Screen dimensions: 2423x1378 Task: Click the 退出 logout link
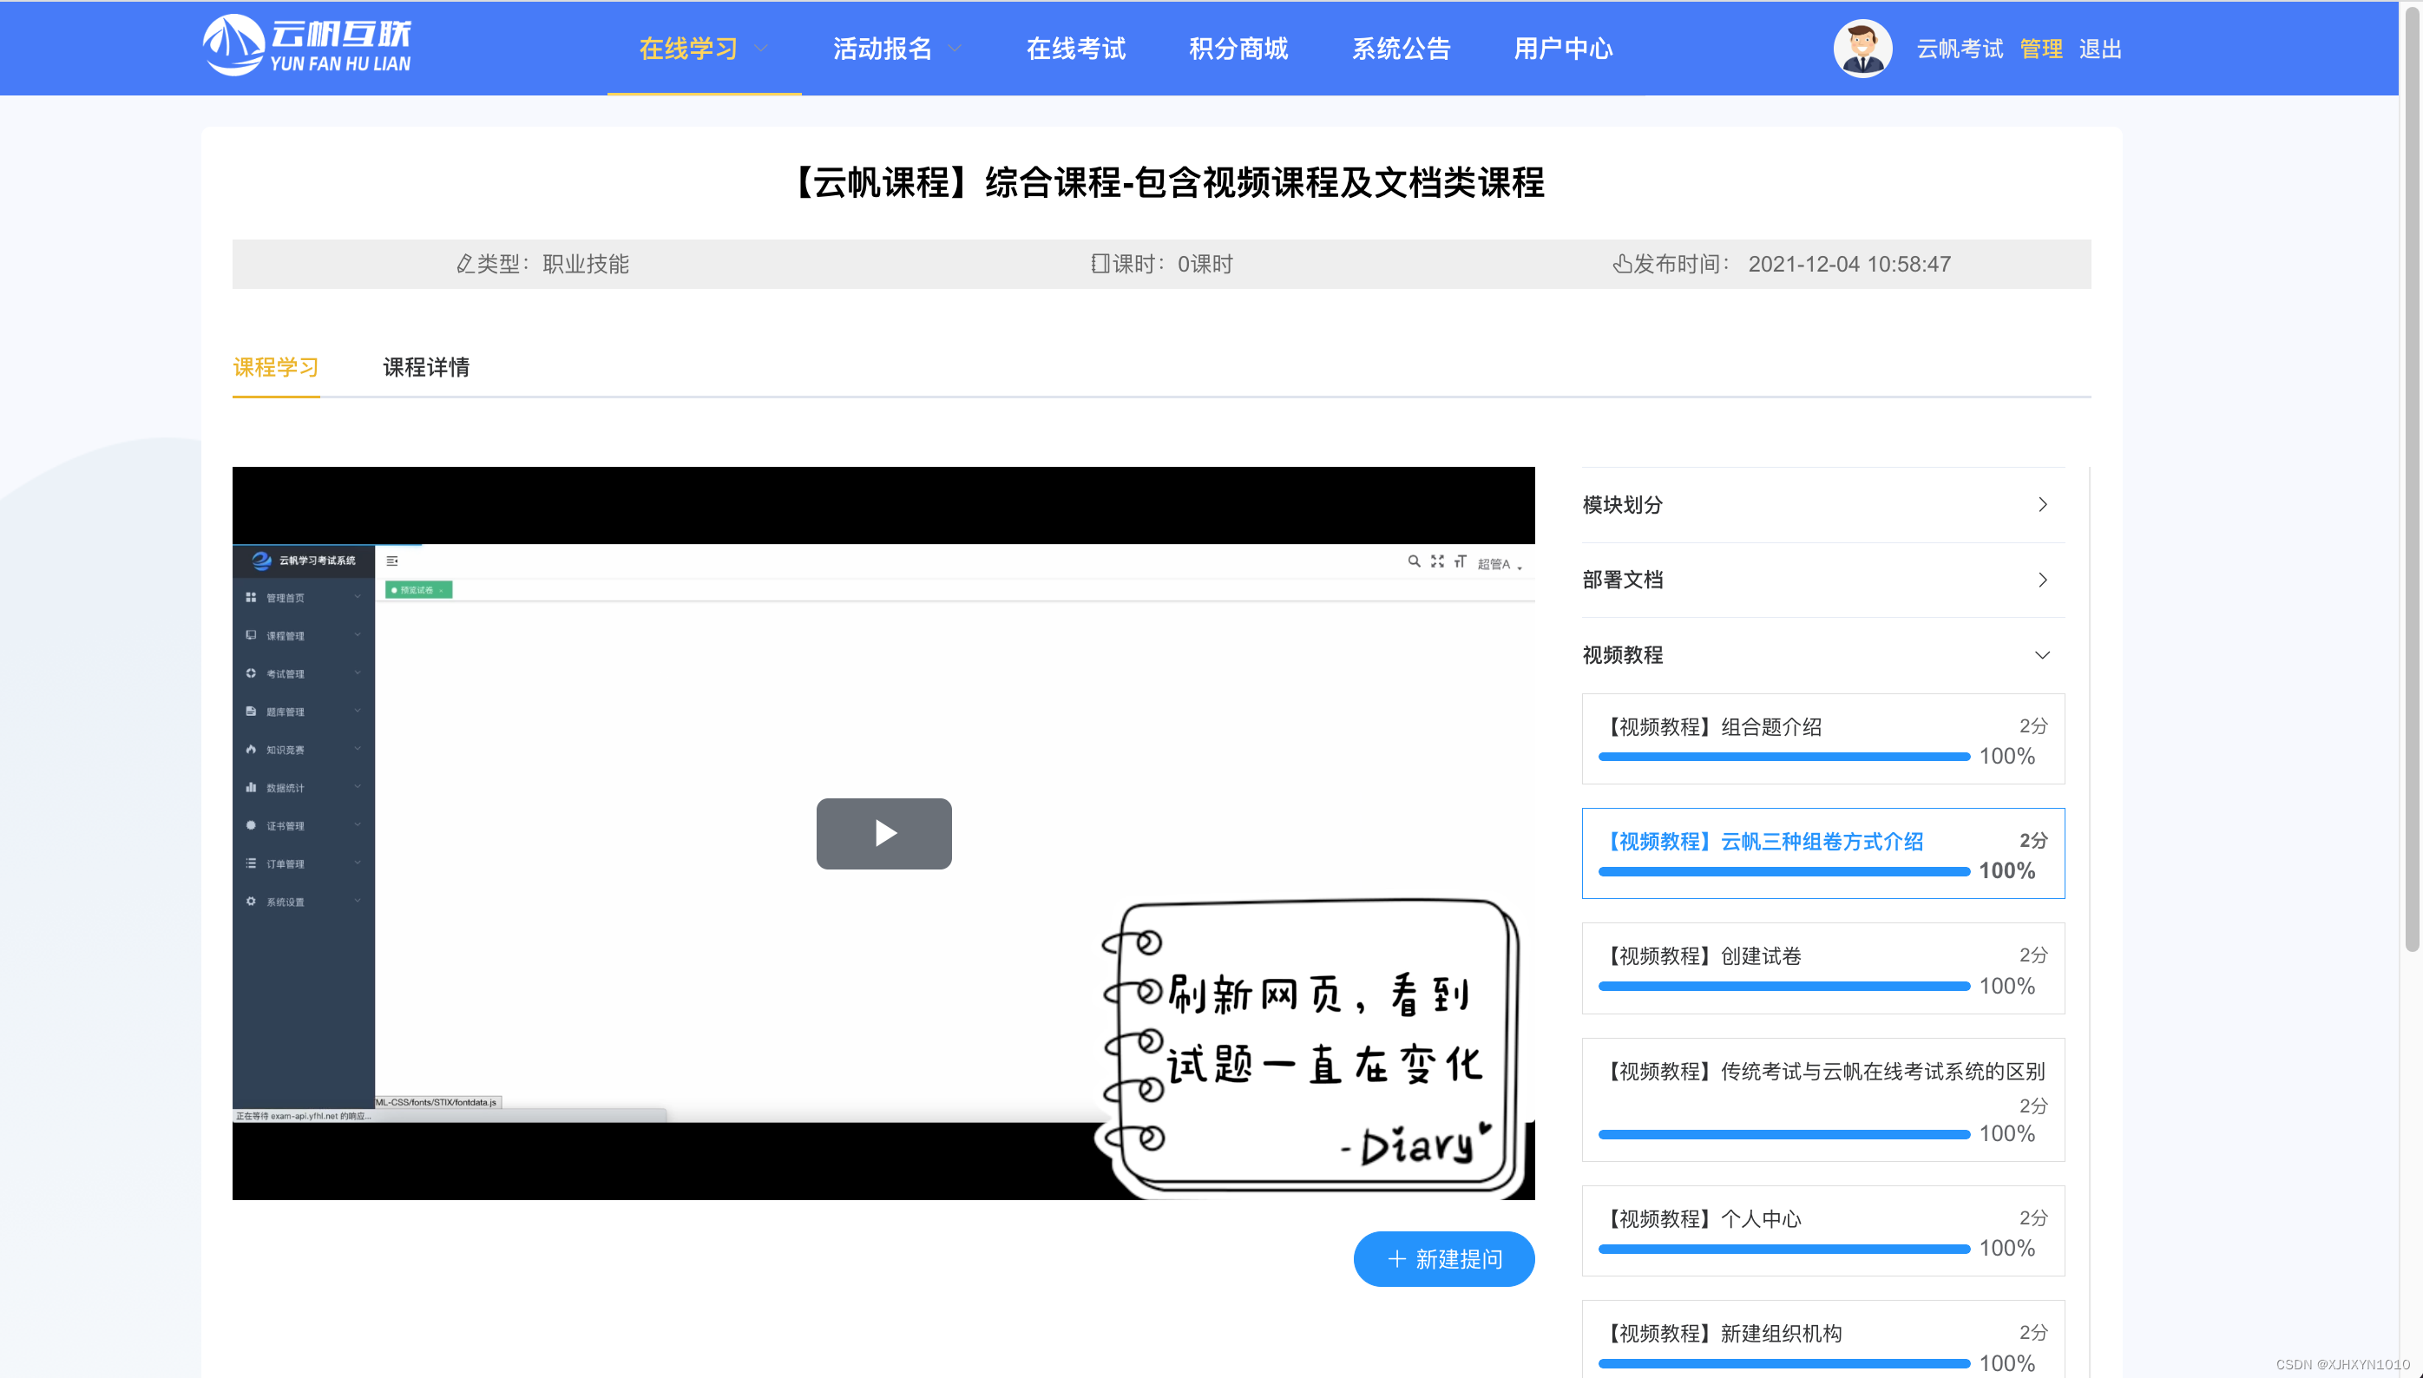(2099, 49)
